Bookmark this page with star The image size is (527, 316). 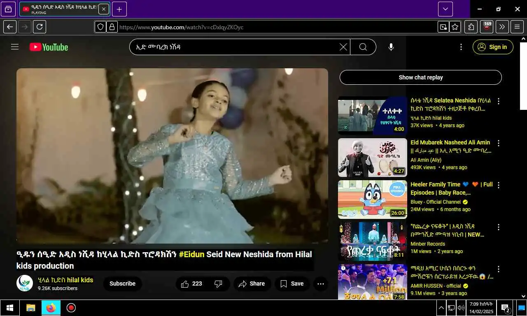click(455, 27)
